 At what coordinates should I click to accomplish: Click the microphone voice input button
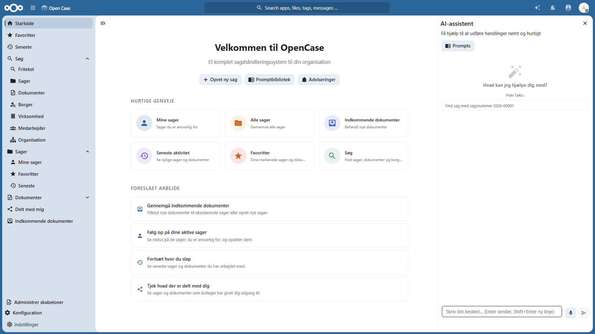570,313
